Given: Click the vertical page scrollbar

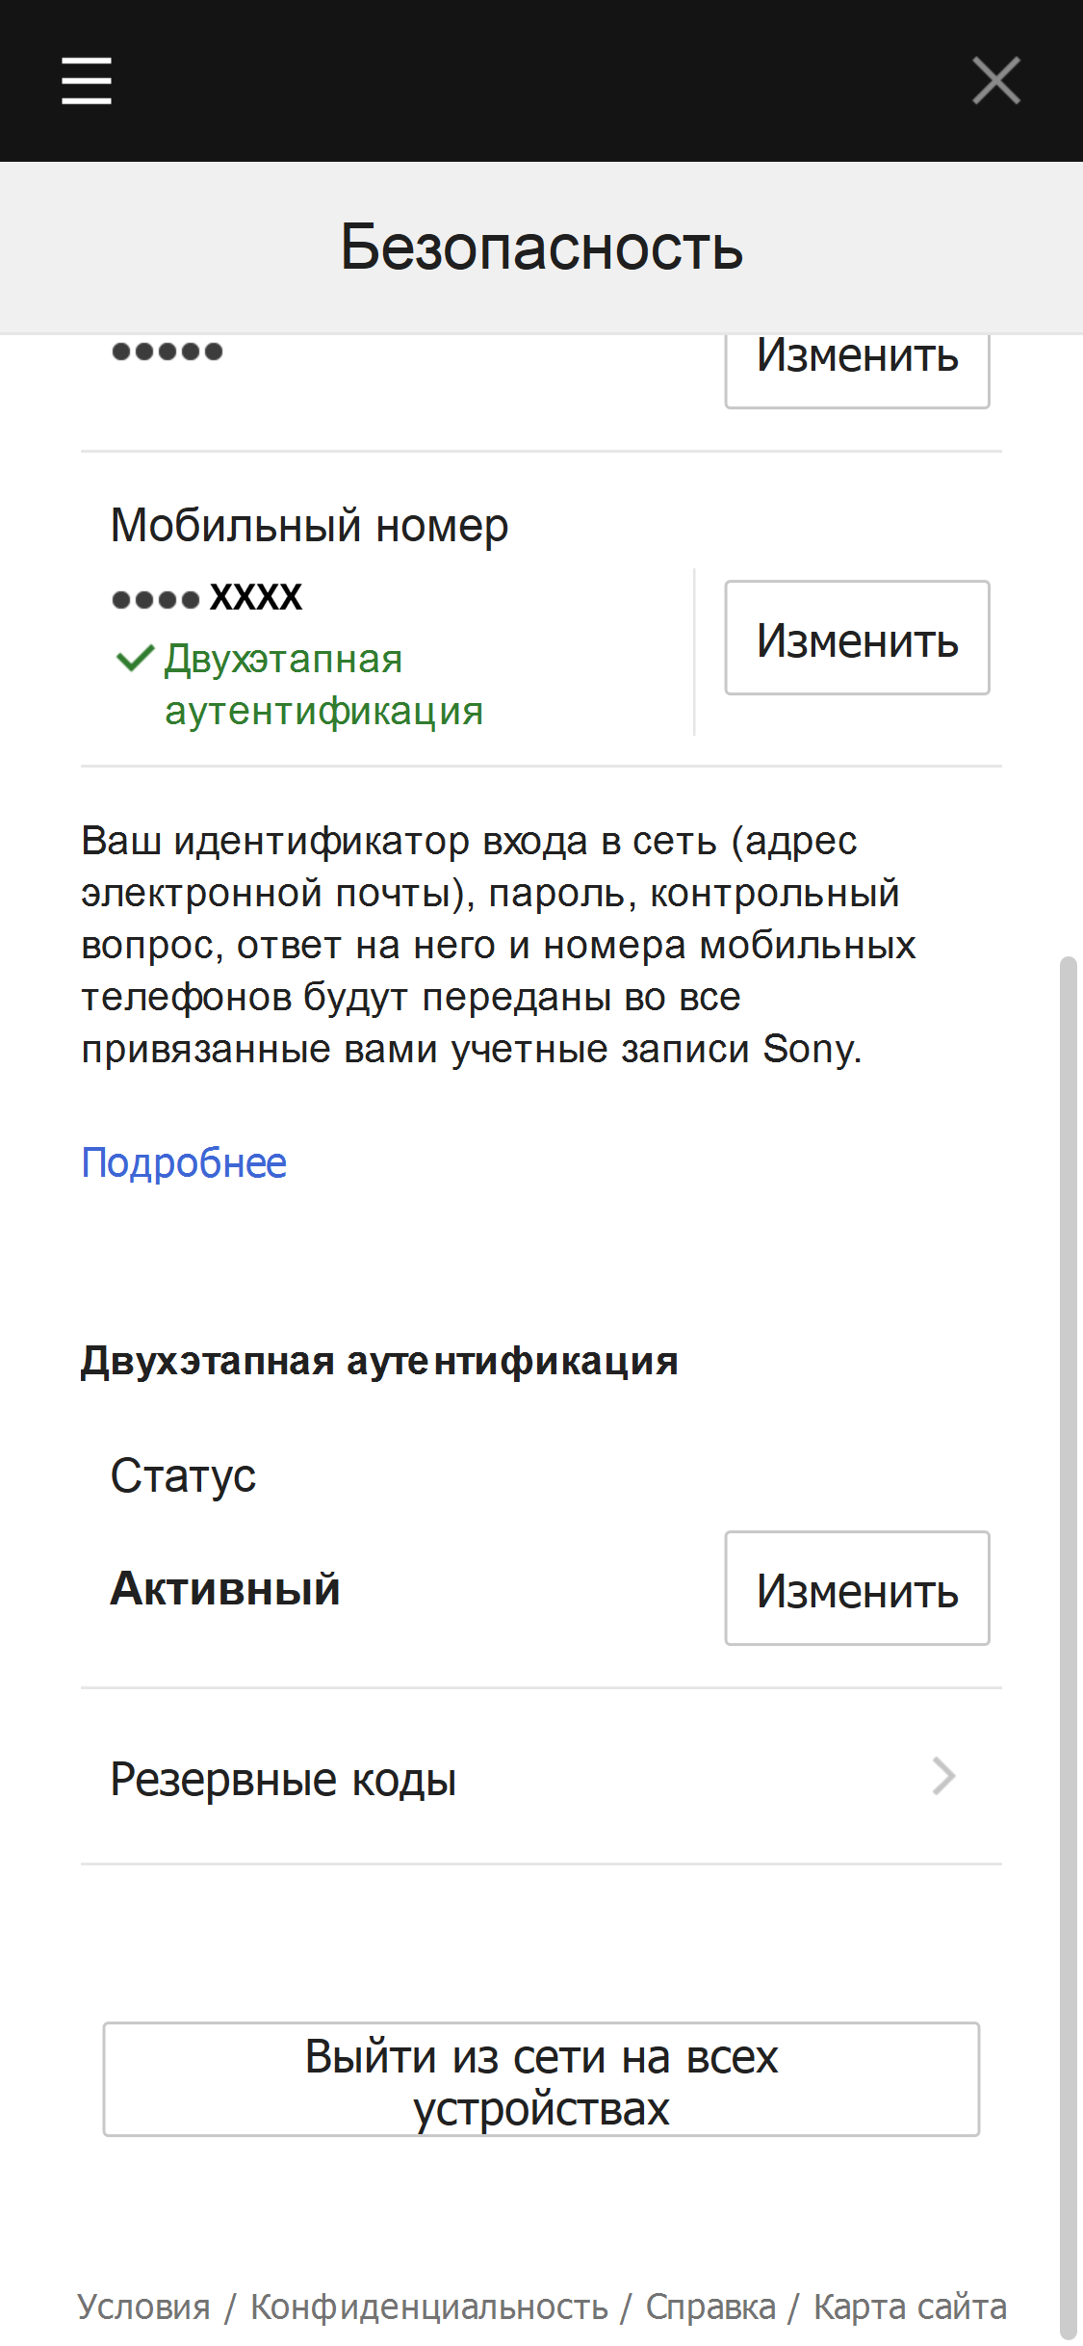Looking at the screenshot, I should click(1067, 1637).
